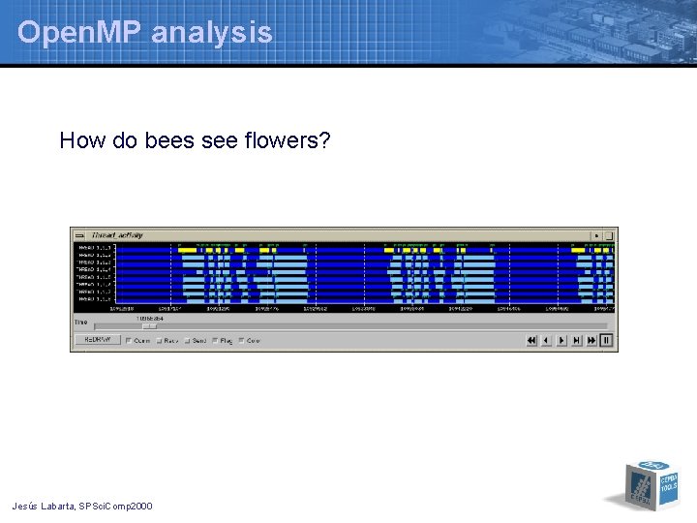Click the 'Jesús Labarta, SPSciComp2000' footer text
697x523 pixels.
click(x=82, y=507)
